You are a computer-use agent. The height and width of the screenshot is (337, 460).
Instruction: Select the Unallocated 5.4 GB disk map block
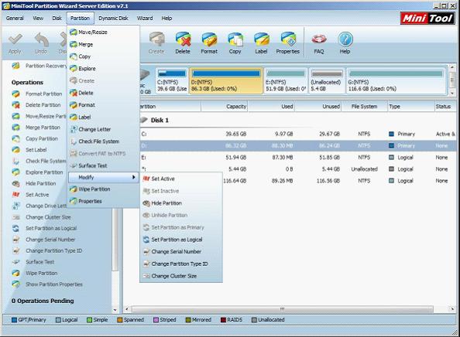pyautogui.click(x=327, y=81)
